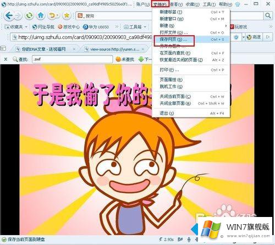
Task: Click the skin shirt icon in title bar
Action: point(237,4)
